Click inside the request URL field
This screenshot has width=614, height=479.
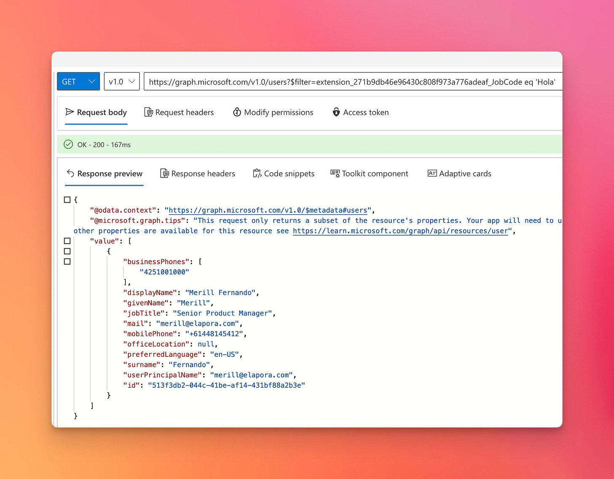tap(350, 81)
